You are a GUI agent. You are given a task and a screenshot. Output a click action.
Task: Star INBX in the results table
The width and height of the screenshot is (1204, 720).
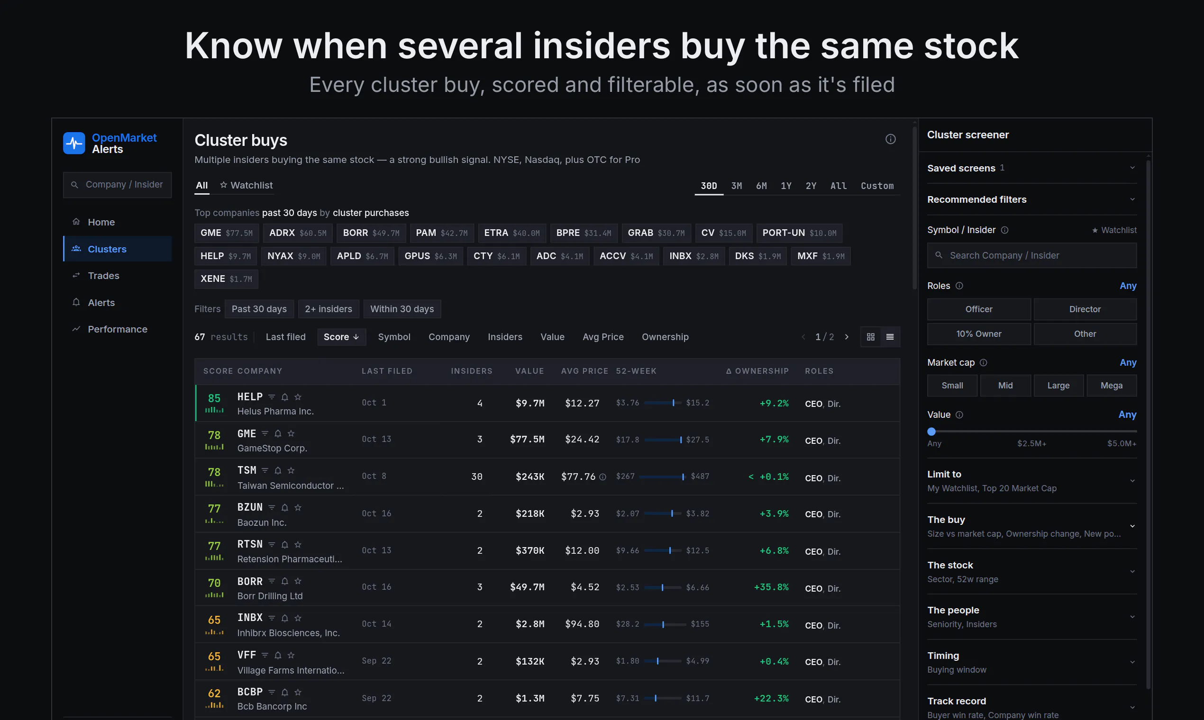click(298, 618)
